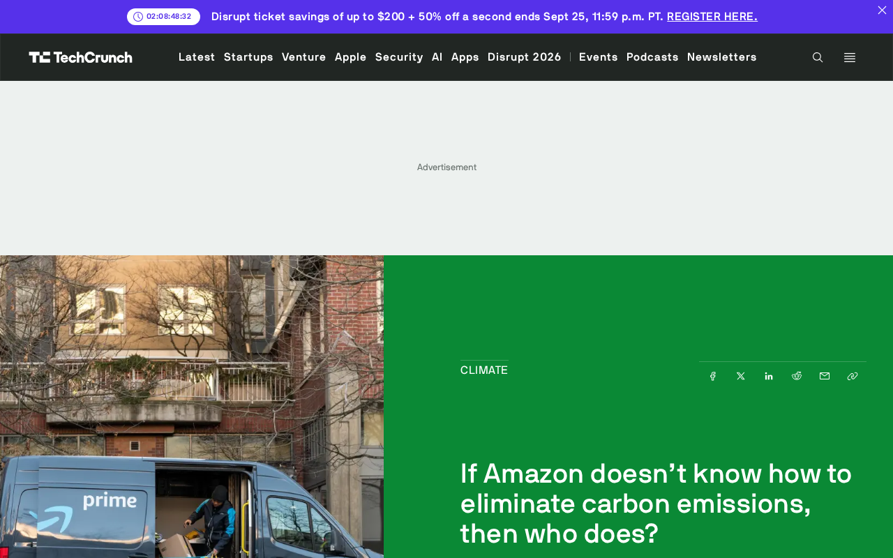
Task: Select the Venture menu item
Action: point(304,57)
